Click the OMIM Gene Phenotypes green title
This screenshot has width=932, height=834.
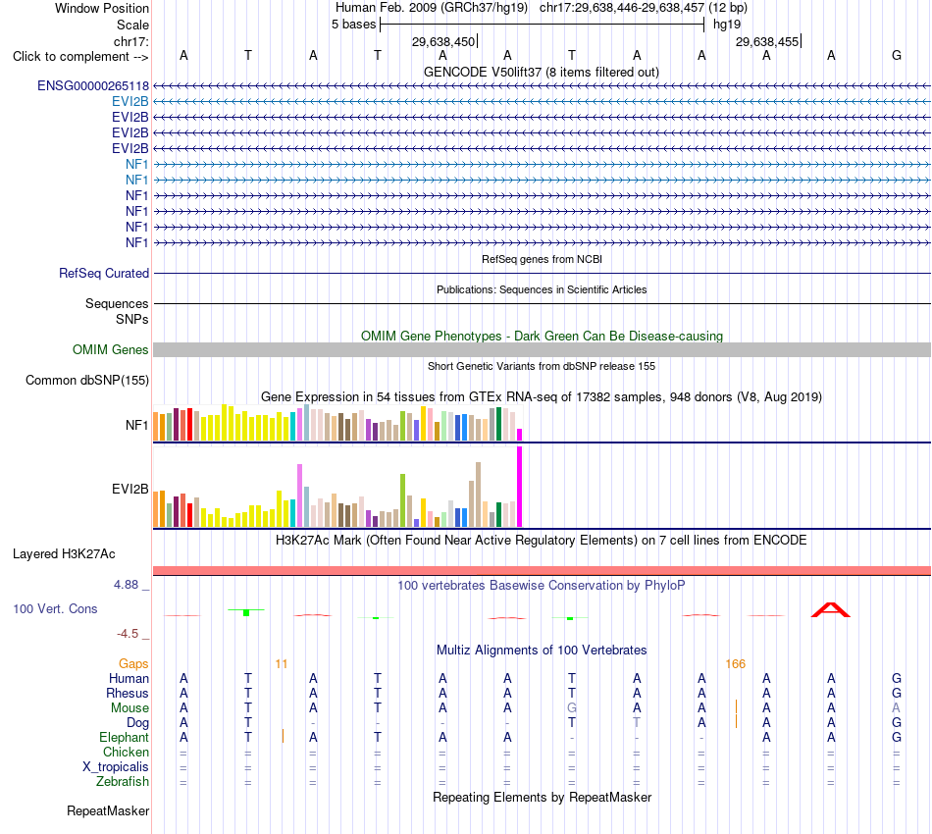coord(542,336)
